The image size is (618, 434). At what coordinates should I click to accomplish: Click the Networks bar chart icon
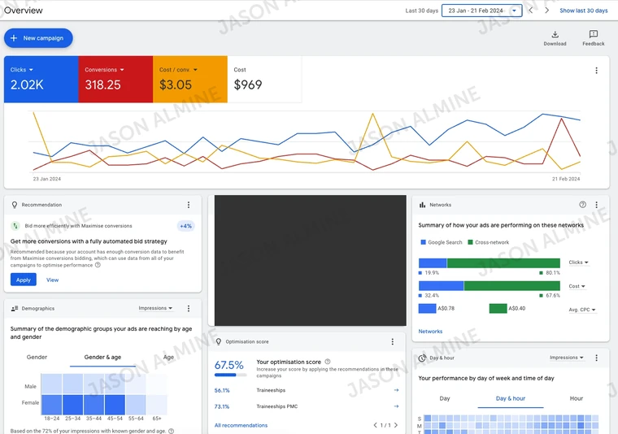(423, 205)
